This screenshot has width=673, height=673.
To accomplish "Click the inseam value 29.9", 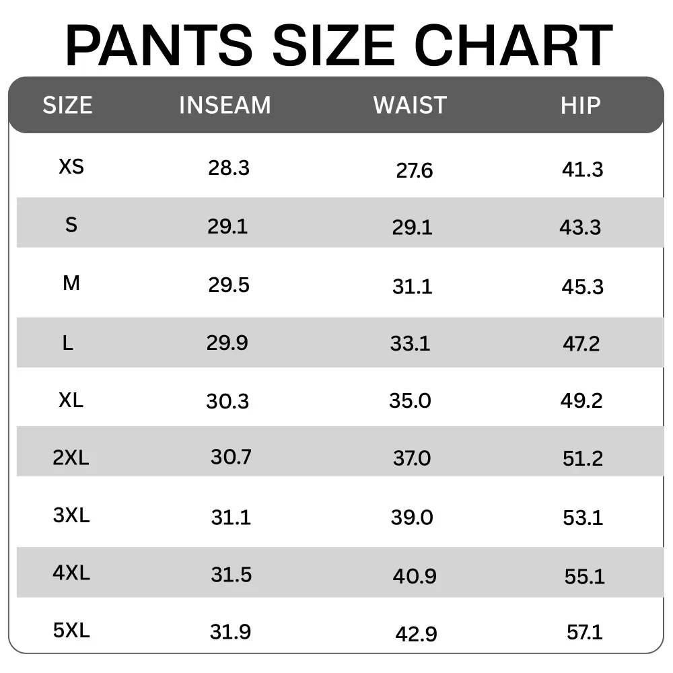I will click(227, 343).
